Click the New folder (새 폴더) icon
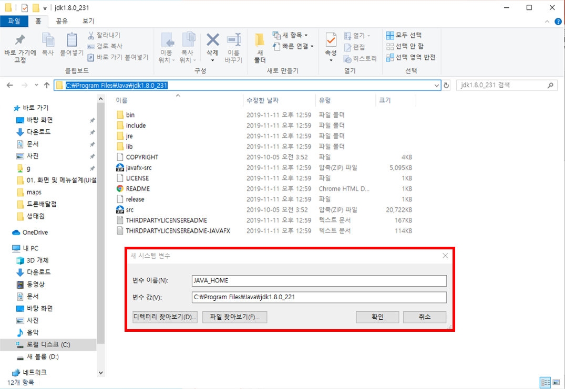This screenshot has height=389, width=565. coord(260,40)
